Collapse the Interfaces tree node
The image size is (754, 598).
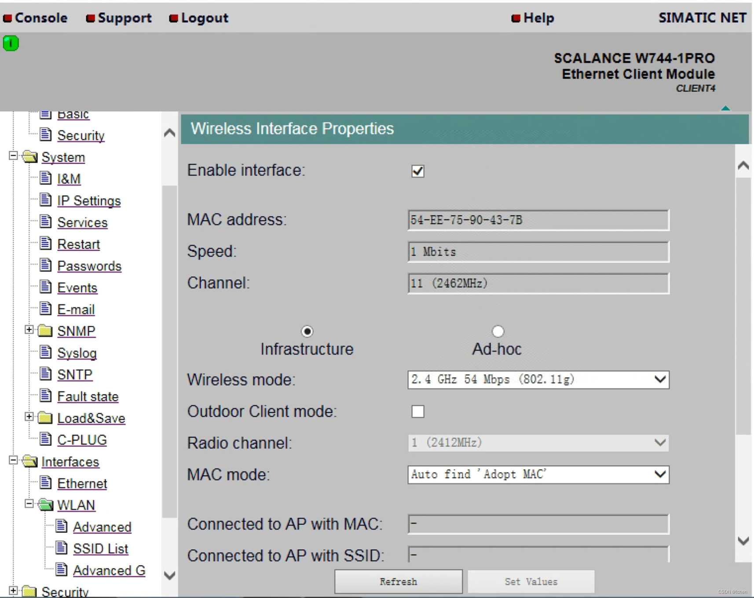tap(13, 460)
